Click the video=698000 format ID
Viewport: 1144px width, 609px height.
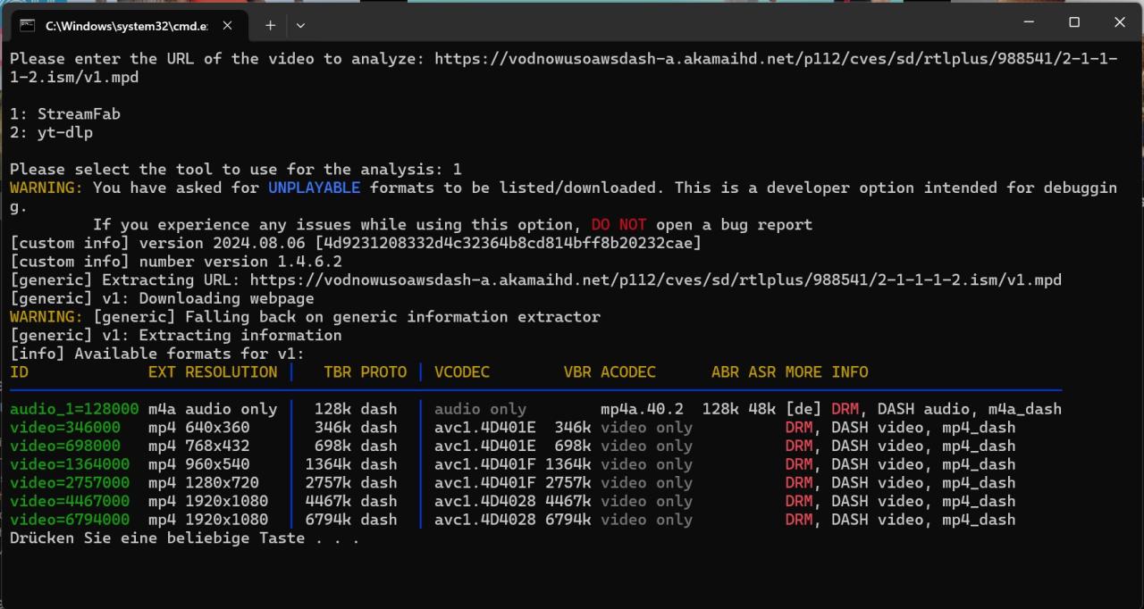(65, 446)
